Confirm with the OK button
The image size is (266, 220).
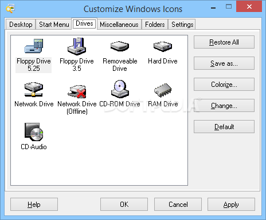pyautogui.click(x=124, y=205)
